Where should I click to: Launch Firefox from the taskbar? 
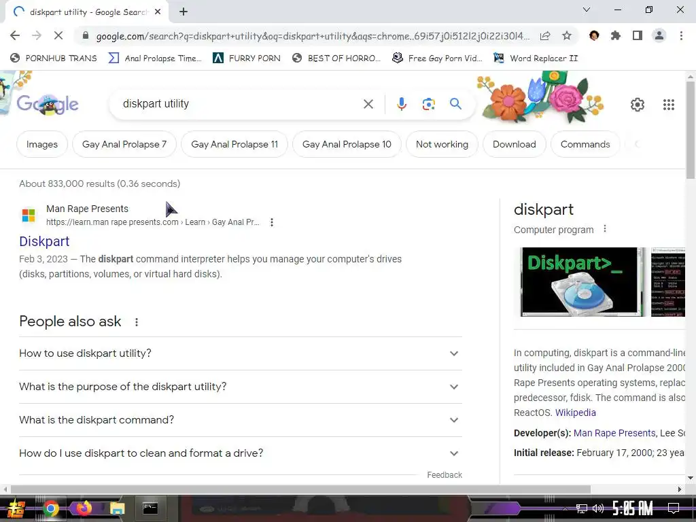coord(84,508)
